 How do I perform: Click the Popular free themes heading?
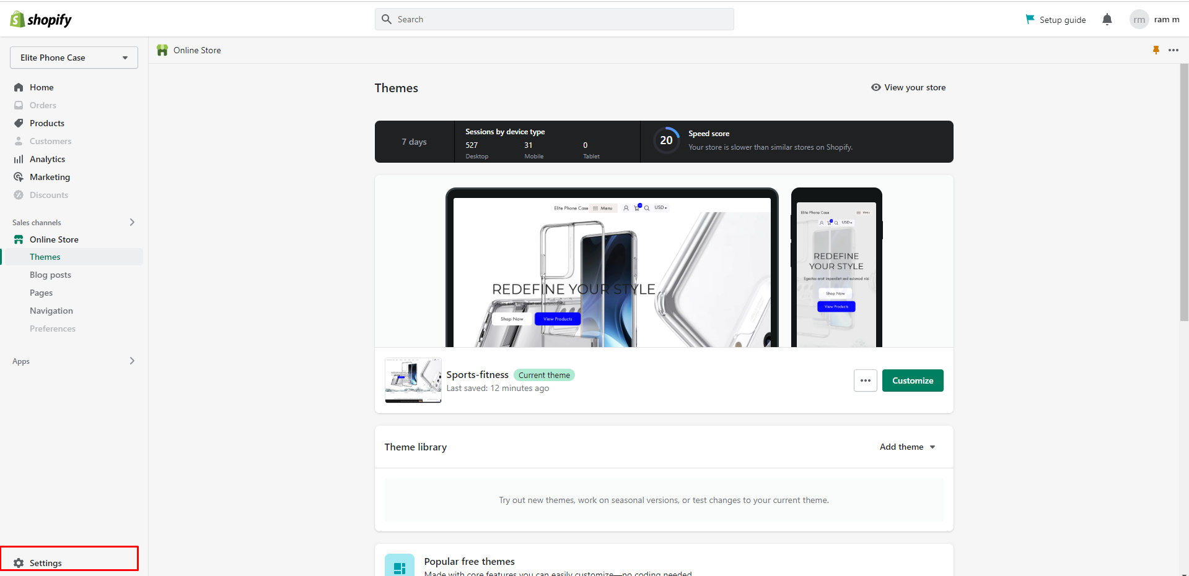[470, 561]
